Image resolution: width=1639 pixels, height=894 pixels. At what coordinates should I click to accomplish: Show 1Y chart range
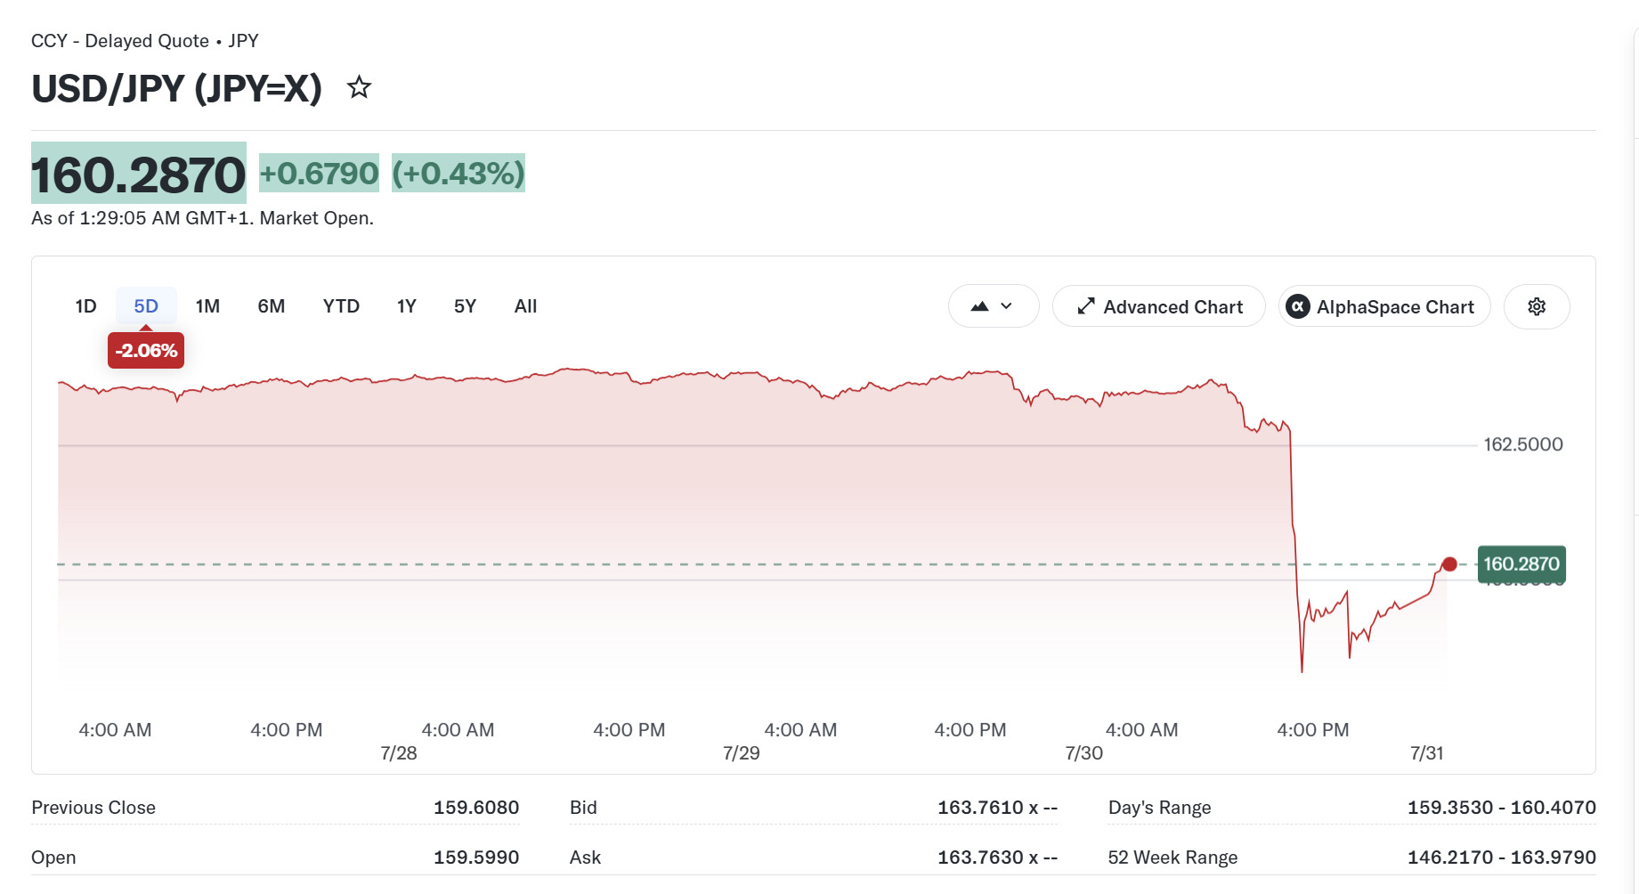click(407, 306)
